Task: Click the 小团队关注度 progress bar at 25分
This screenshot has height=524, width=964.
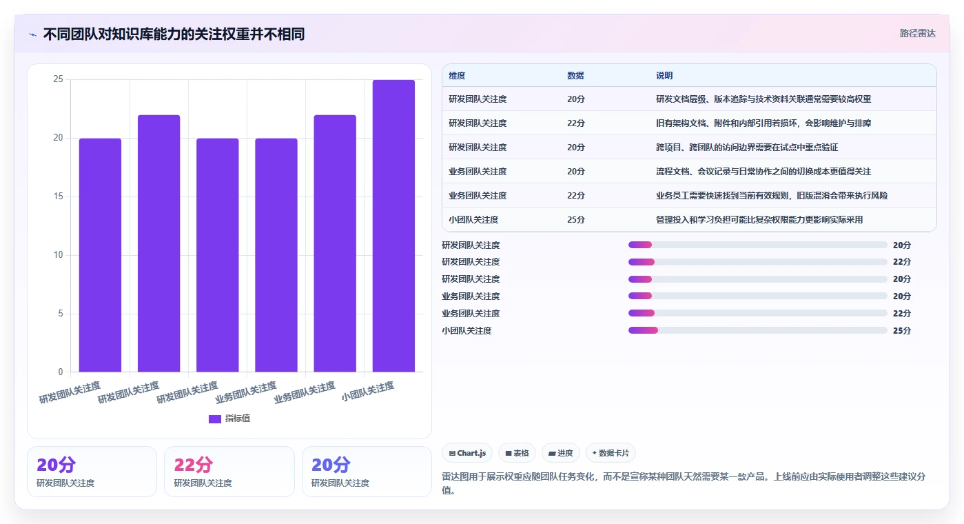Action: point(758,330)
